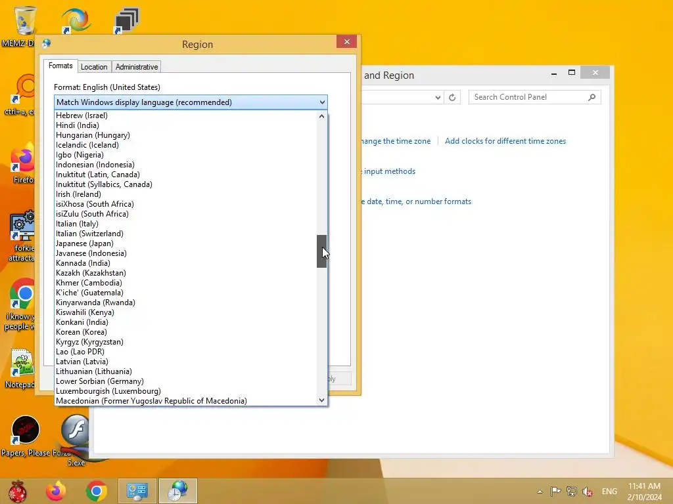673x504 pixels.
Task: Select Lithuanian (Lithuania) entry
Action: (x=185, y=371)
